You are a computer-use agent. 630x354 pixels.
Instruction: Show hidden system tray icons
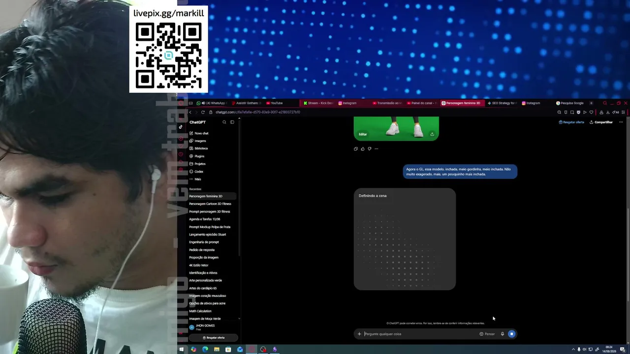tap(573, 350)
